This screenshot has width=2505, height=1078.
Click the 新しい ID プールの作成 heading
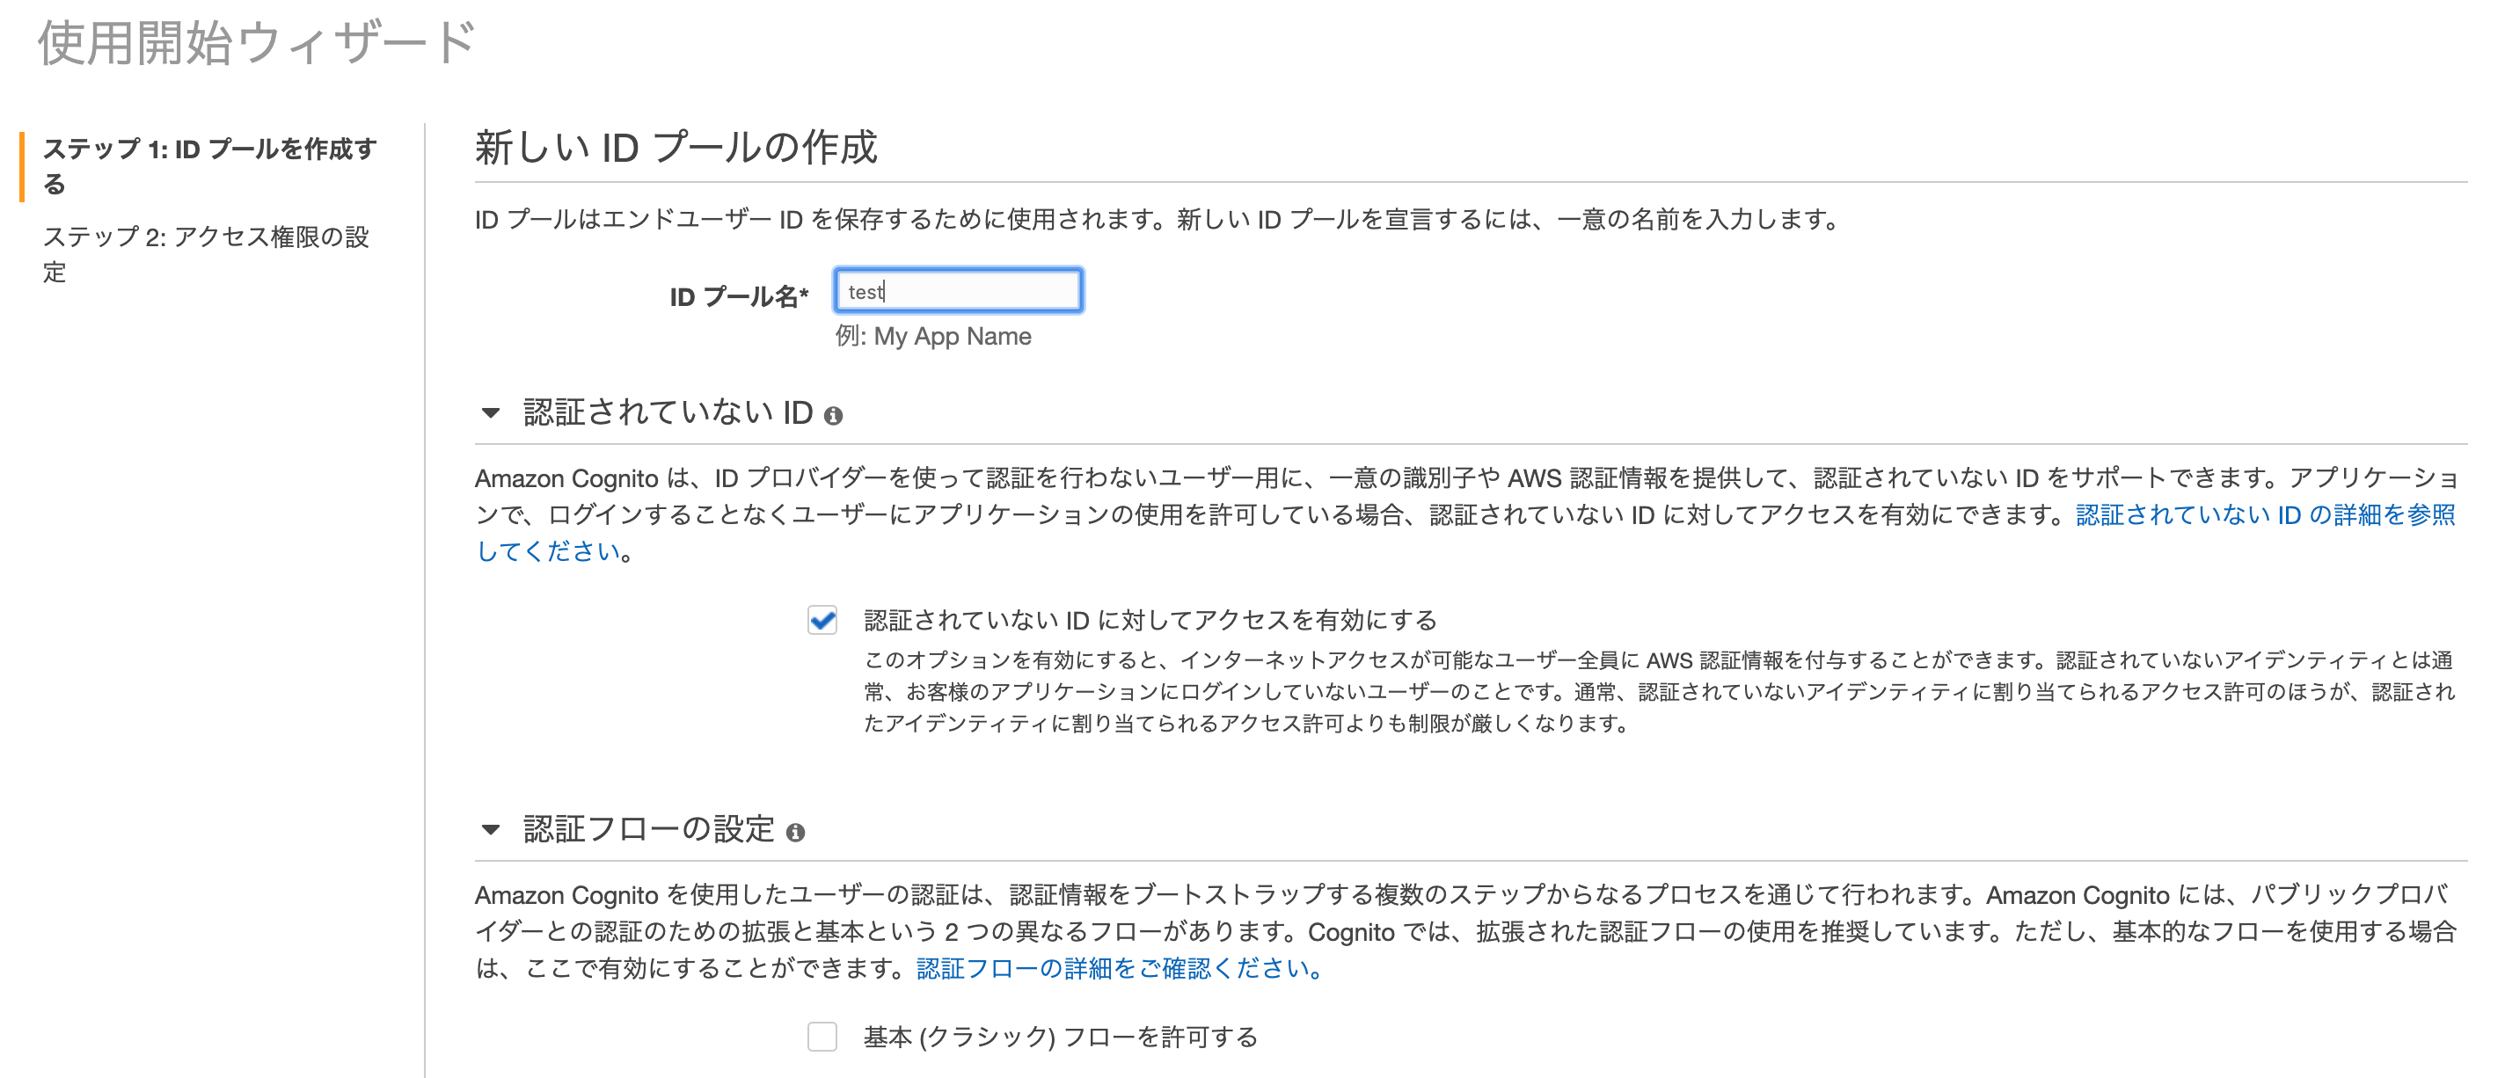pyautogui.click(x=676, y=148)
